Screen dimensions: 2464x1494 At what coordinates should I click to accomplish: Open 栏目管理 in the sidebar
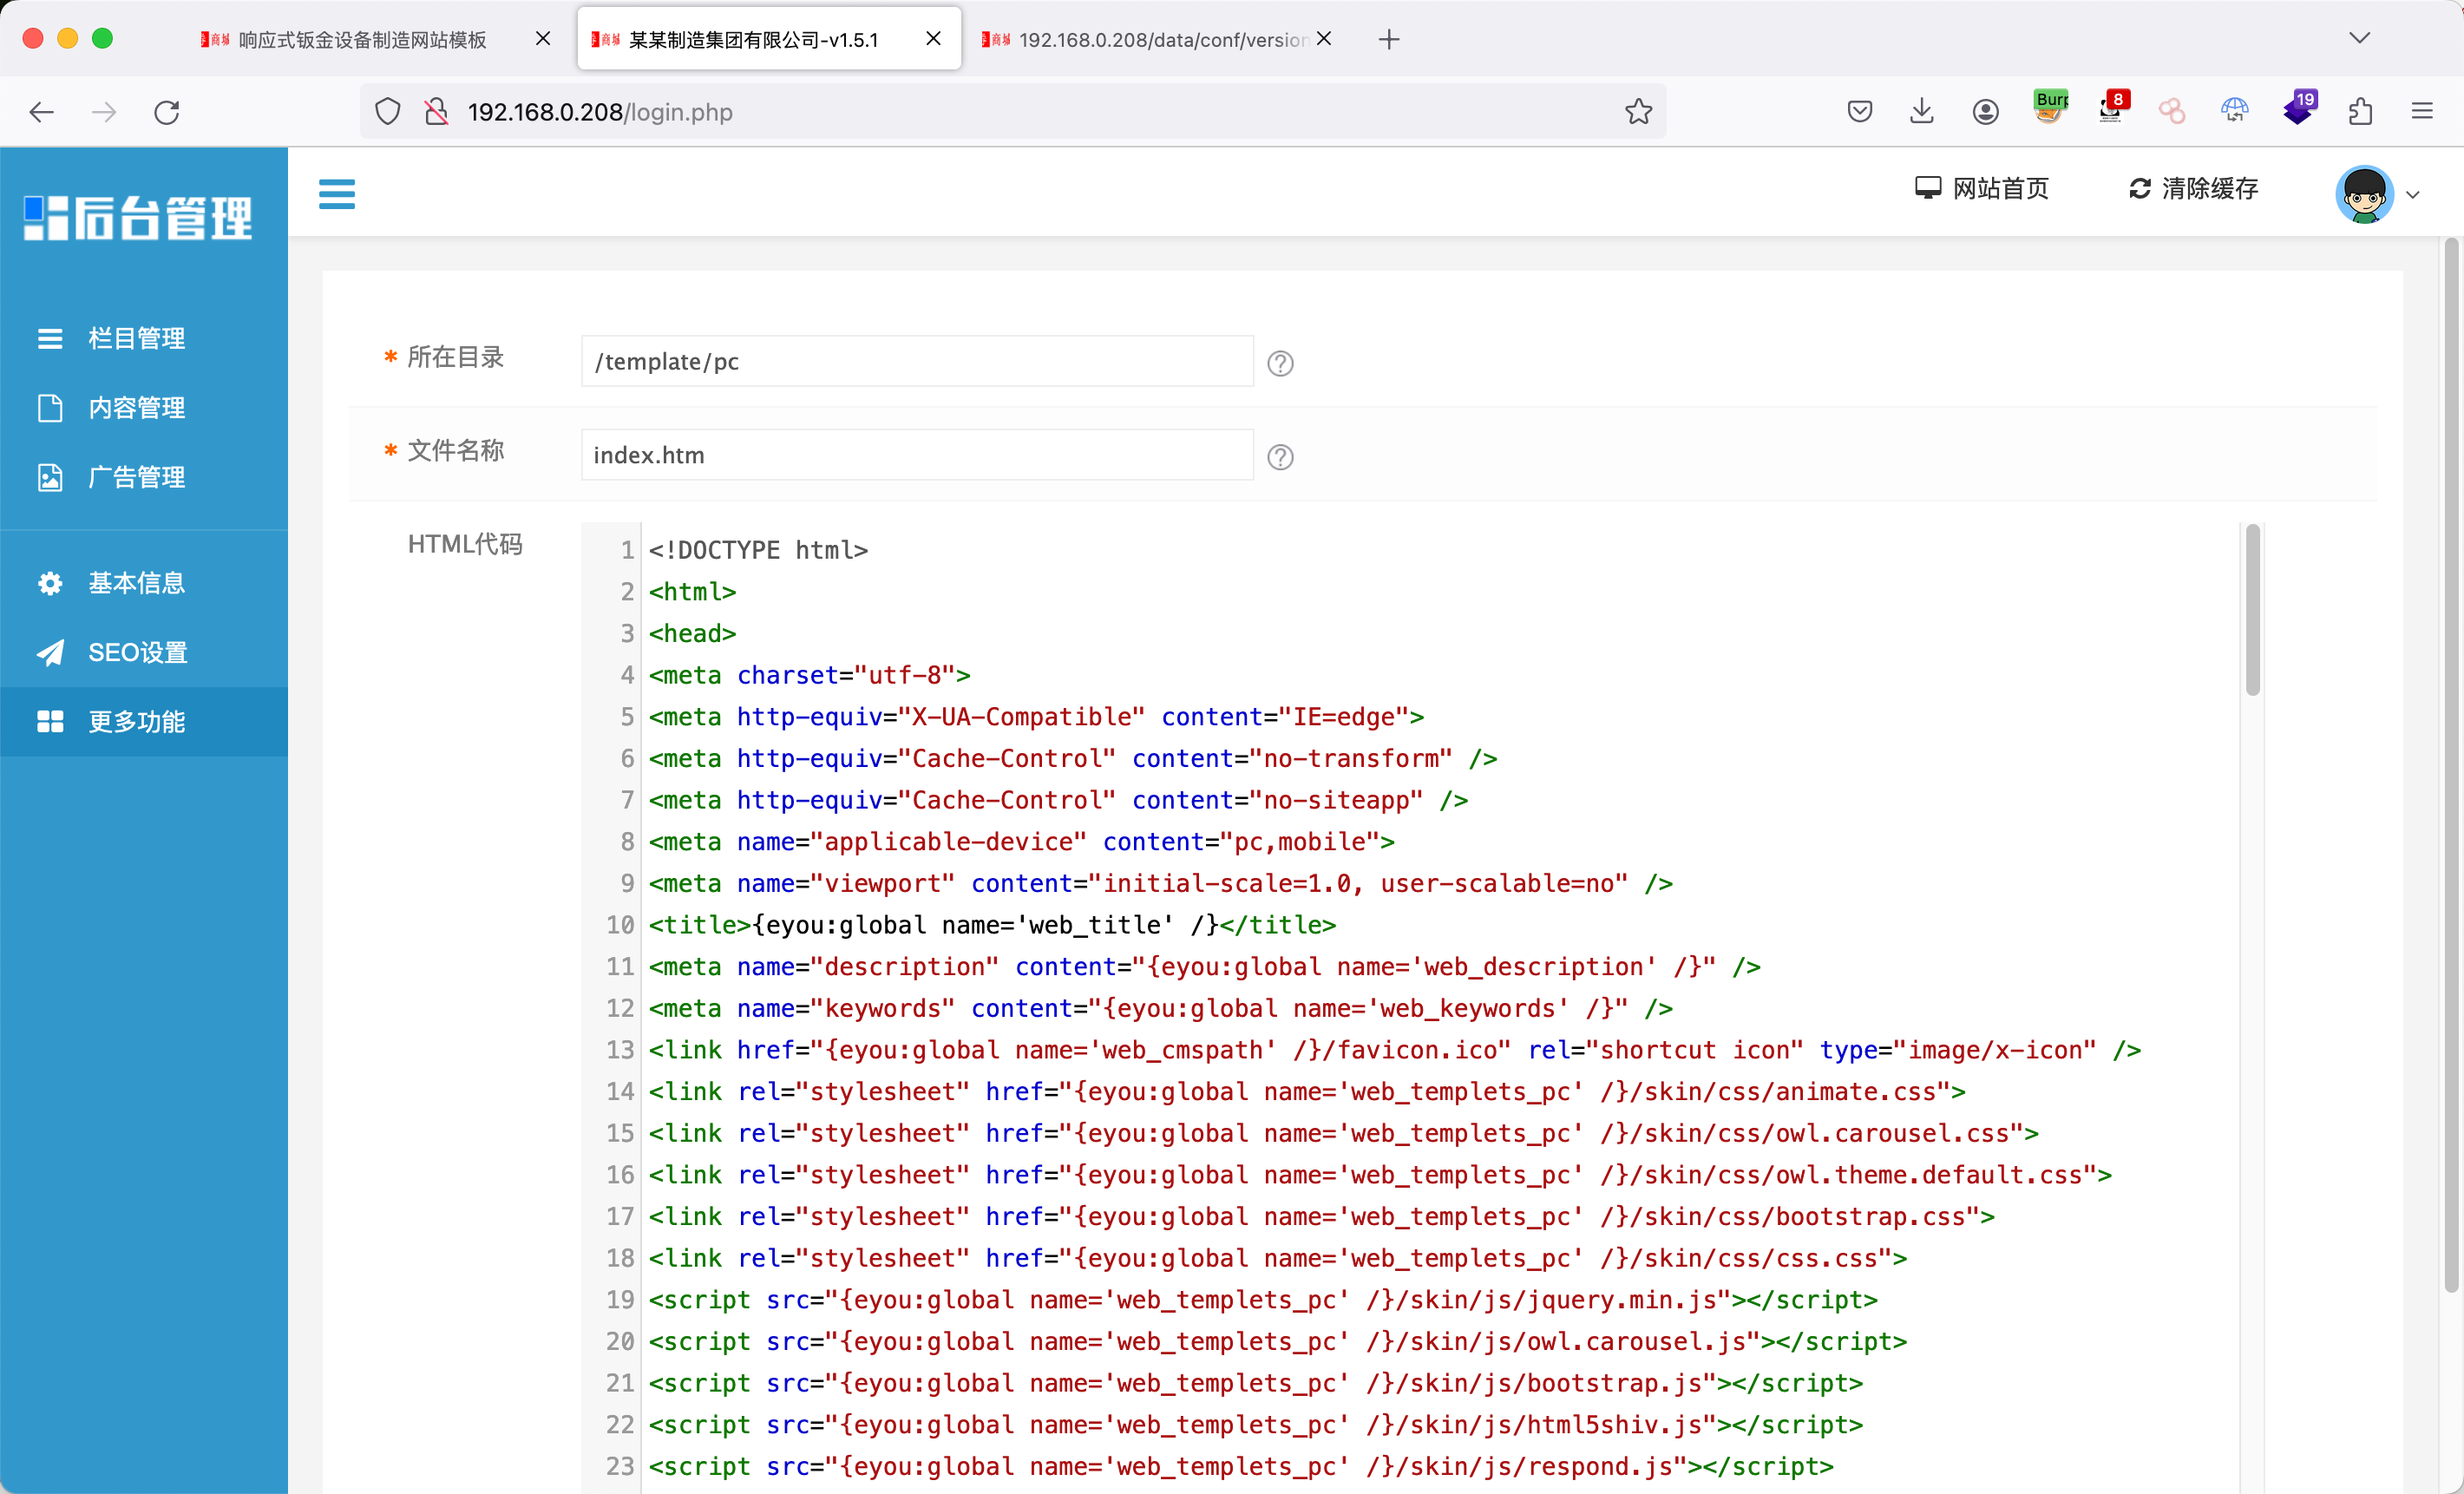pyautogui.click(x=136, y=338)
